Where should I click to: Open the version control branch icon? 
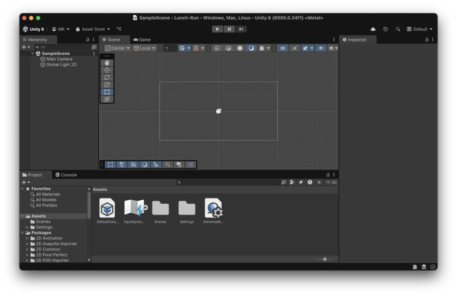[119, 29]
